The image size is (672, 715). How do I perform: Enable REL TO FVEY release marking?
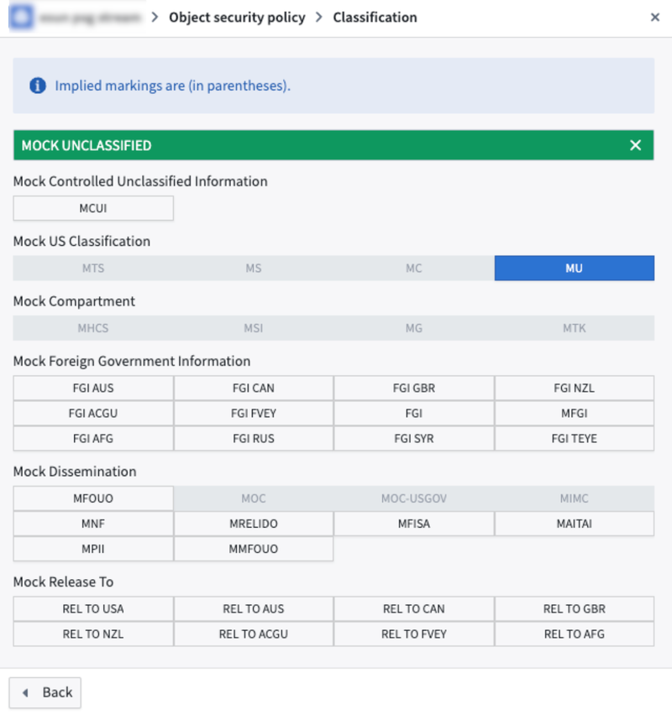413,634
